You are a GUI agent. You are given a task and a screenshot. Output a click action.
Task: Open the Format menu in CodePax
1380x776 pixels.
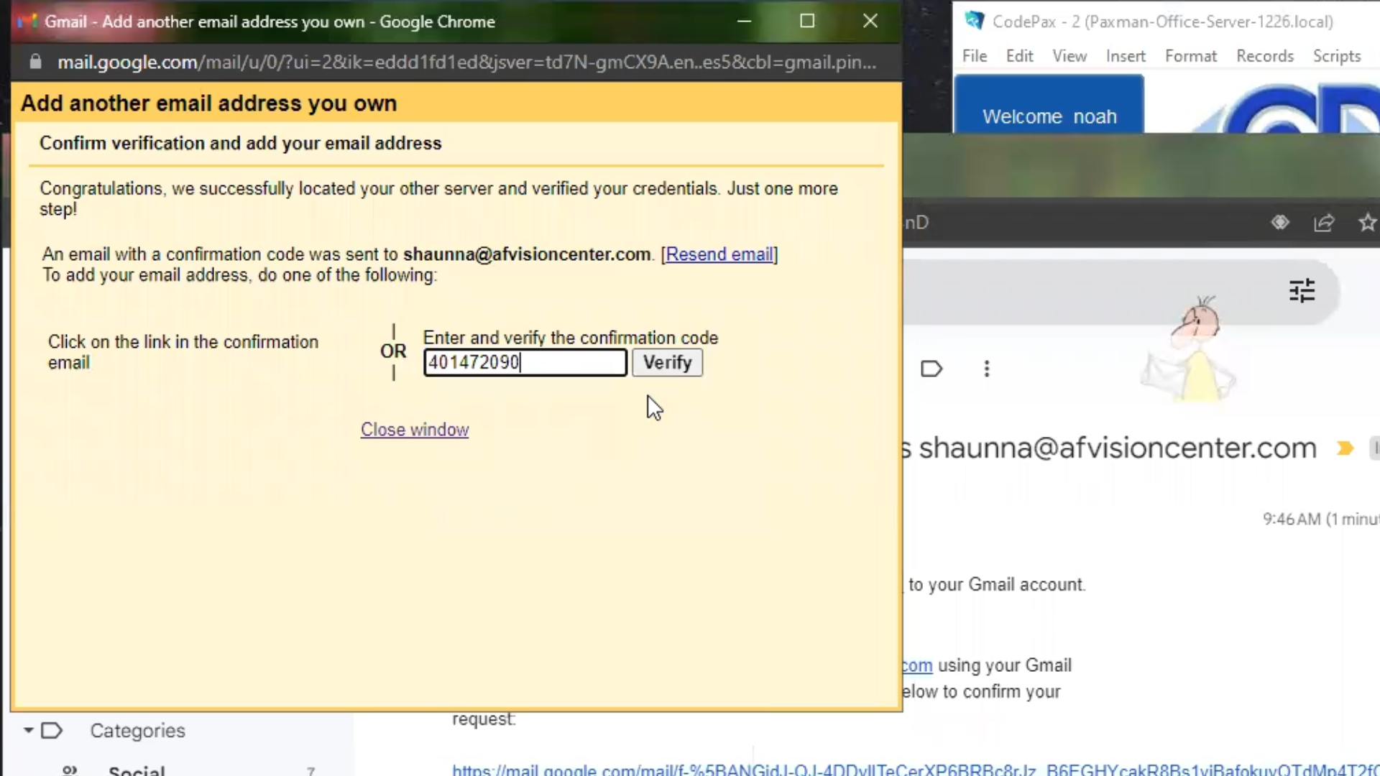coord(1190,56)
